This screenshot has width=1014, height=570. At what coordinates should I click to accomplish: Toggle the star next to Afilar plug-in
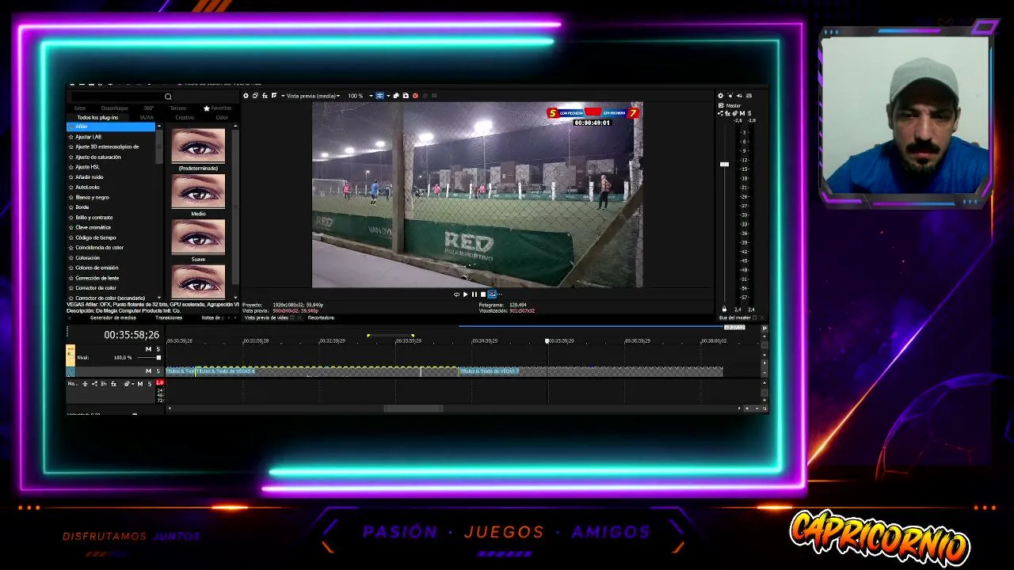pyautogui.click(x=71, y=127)
